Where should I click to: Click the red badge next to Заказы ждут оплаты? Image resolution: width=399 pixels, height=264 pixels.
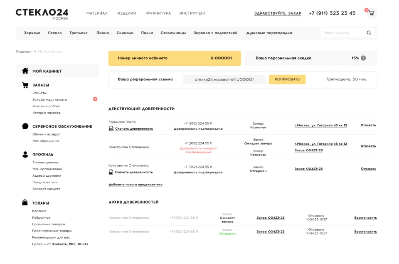[95, 99]
